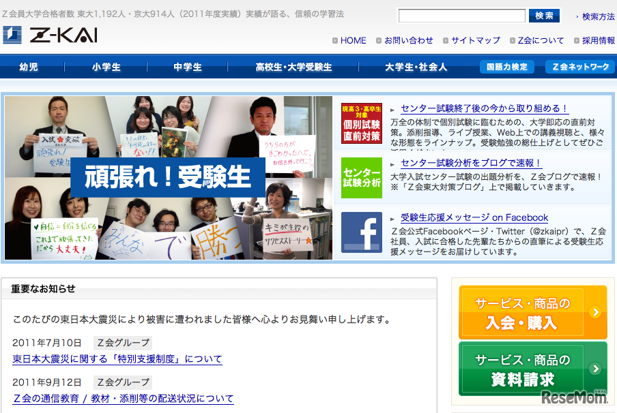Click the arrow on the orange 入会・購入 button
617x413 pixels.
(594, 312)
